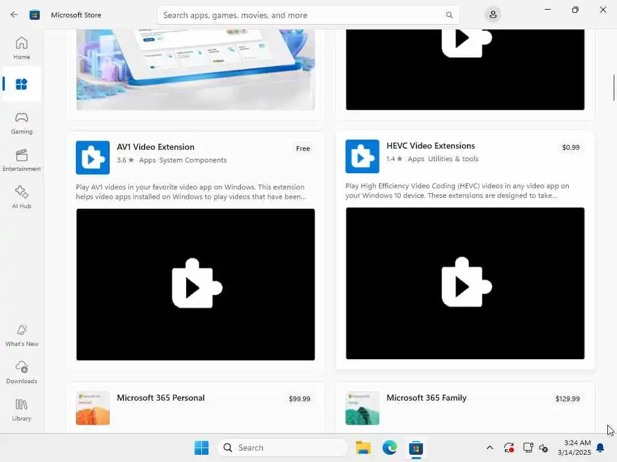
Task: Open AV1 Video Extension title
Action: click(x=155, y=147)
